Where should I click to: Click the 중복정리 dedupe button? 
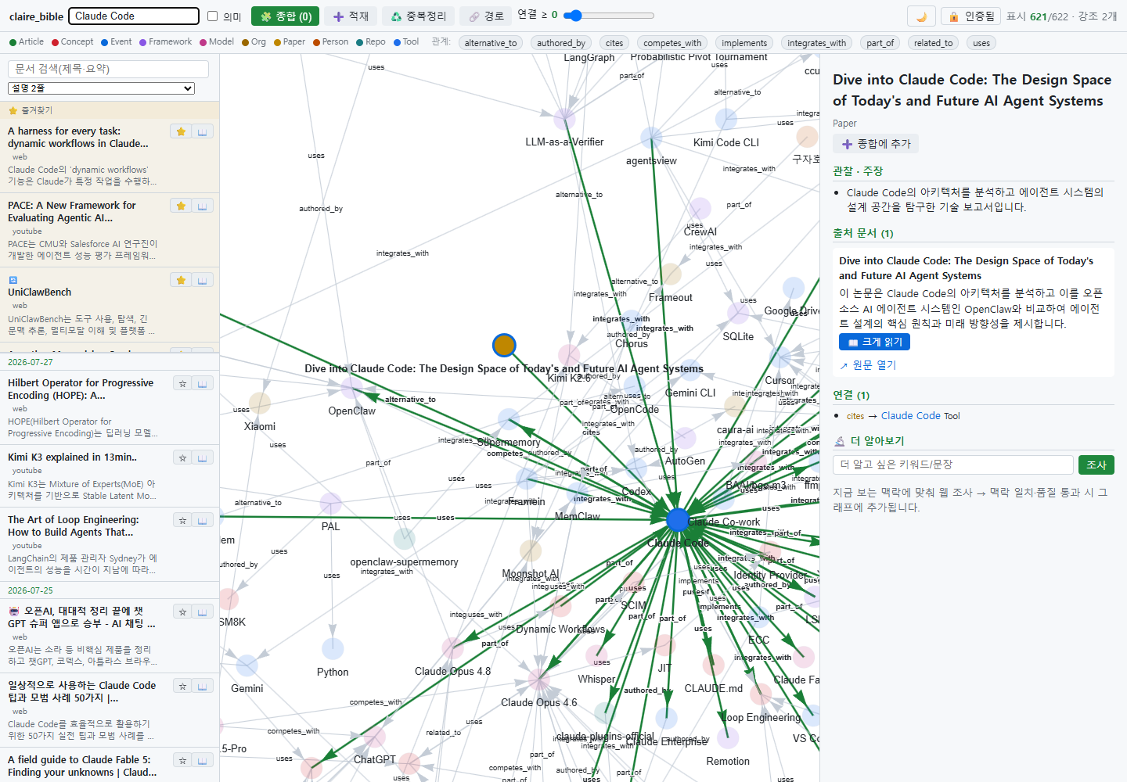(418, 16)
